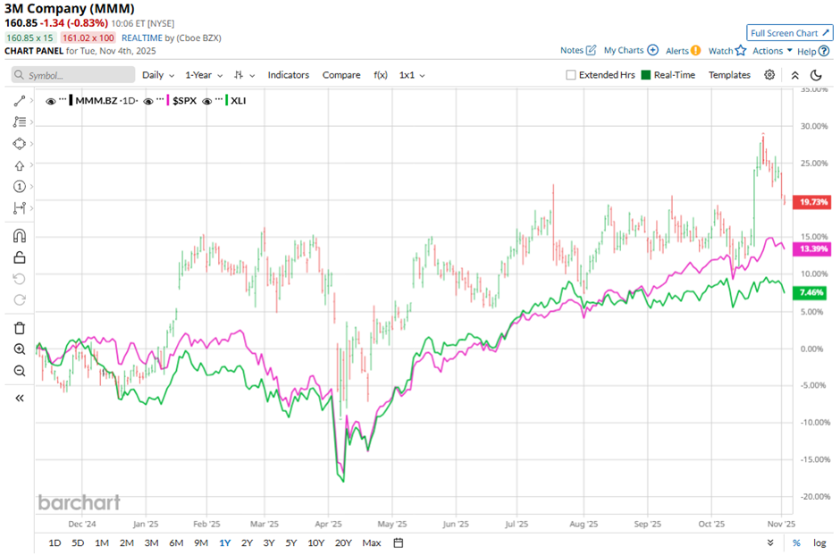Open the My Charts link
The width and height of the screenshot is (840, 555).
pyautogui.click(x=630, y=51)
